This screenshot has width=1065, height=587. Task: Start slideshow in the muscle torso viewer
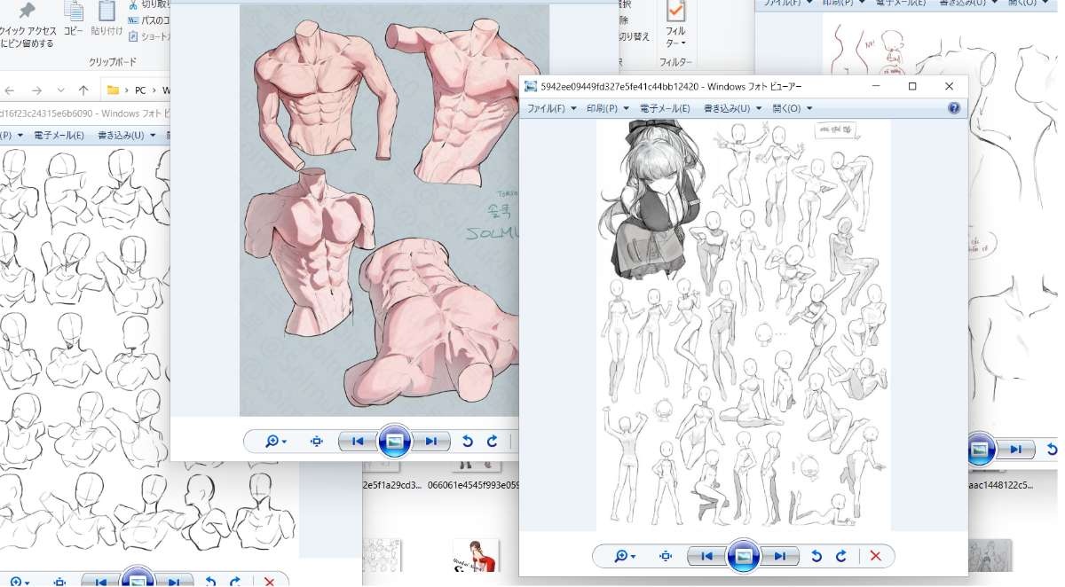tap(394, 441)
